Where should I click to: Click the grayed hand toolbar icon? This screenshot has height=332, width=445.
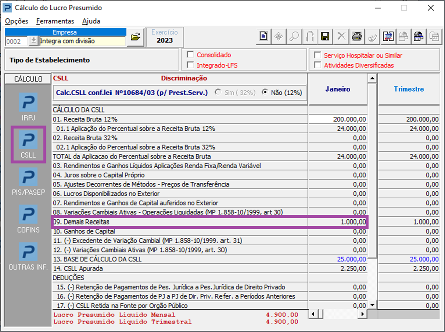tap(372, 37)
